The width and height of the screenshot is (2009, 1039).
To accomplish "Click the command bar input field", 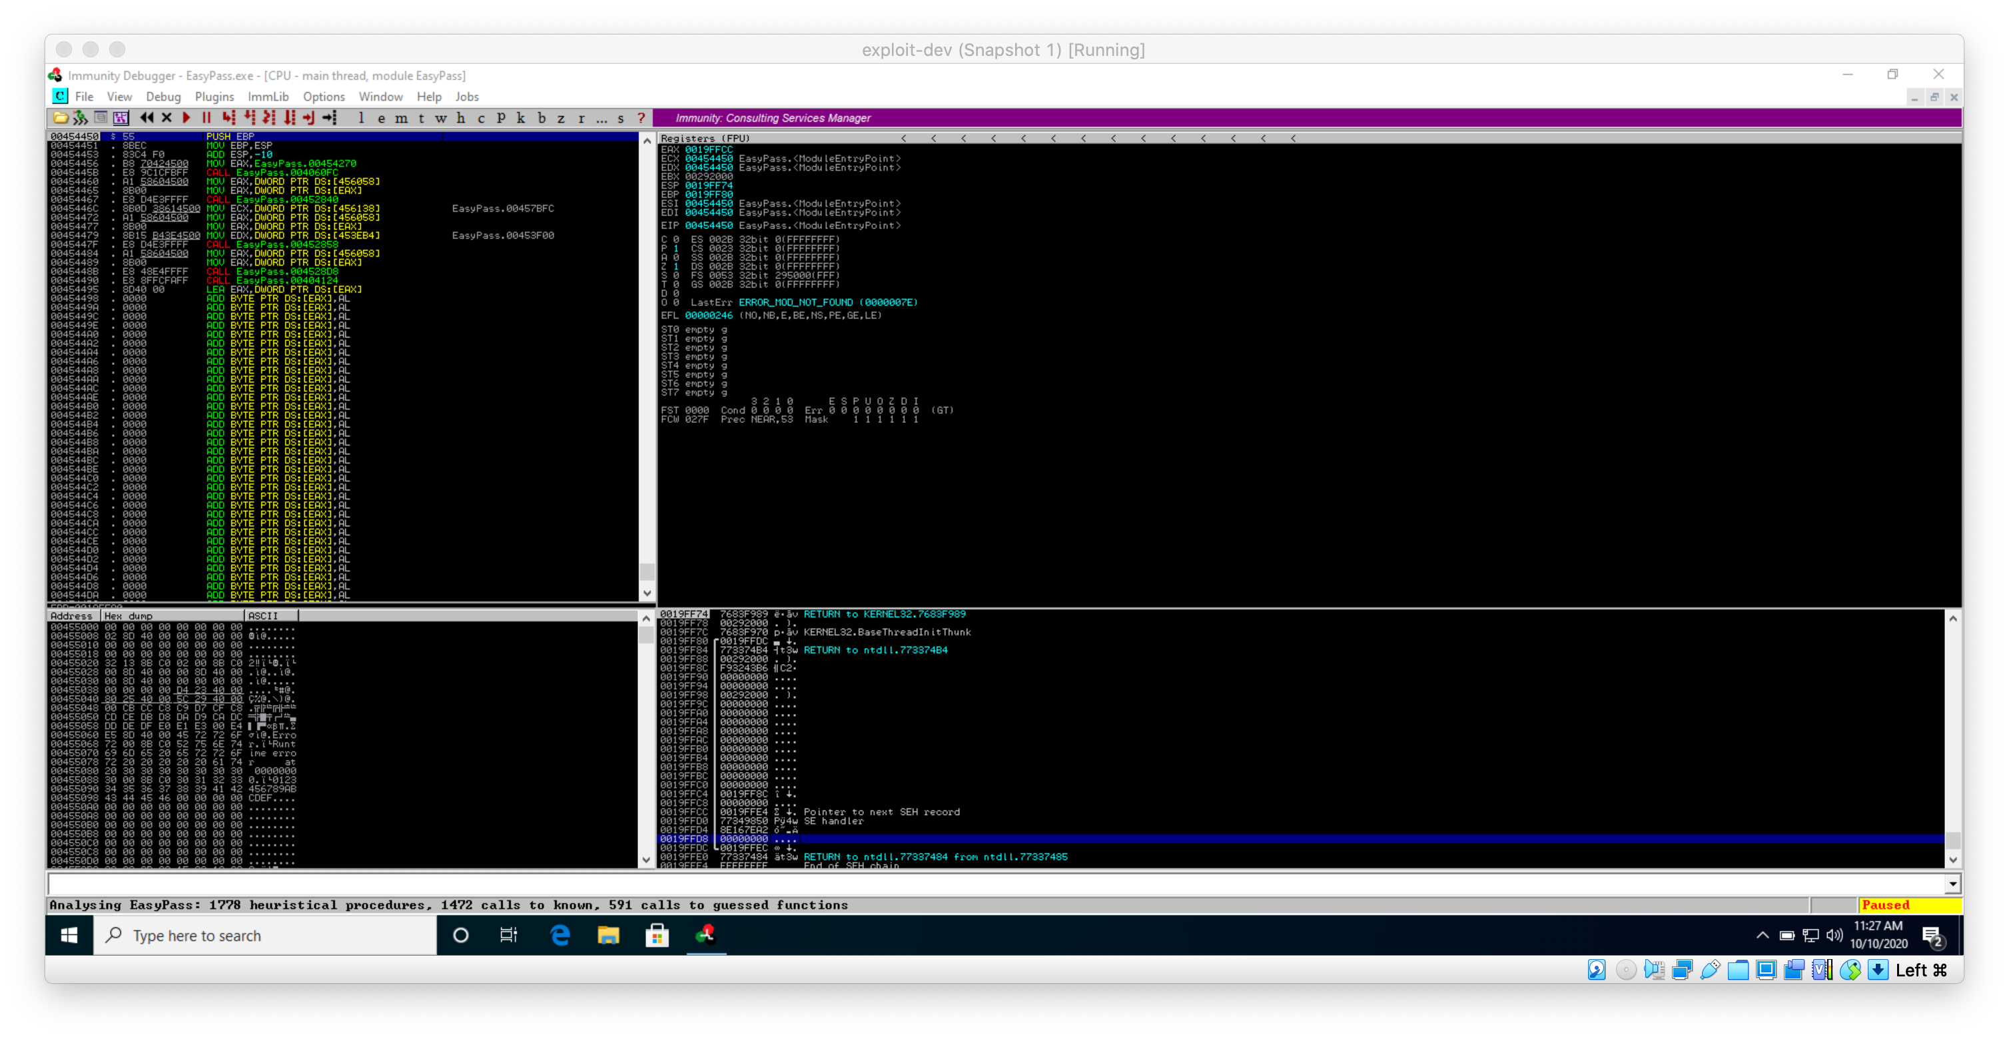I will point(996,884).
